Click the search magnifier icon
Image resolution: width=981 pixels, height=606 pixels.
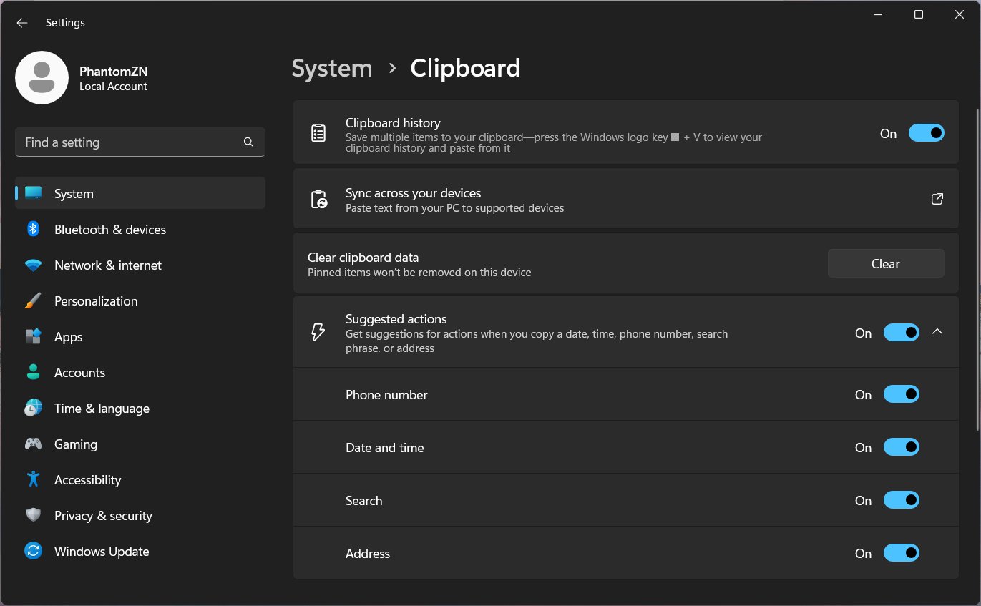click(x=248, y=142)
